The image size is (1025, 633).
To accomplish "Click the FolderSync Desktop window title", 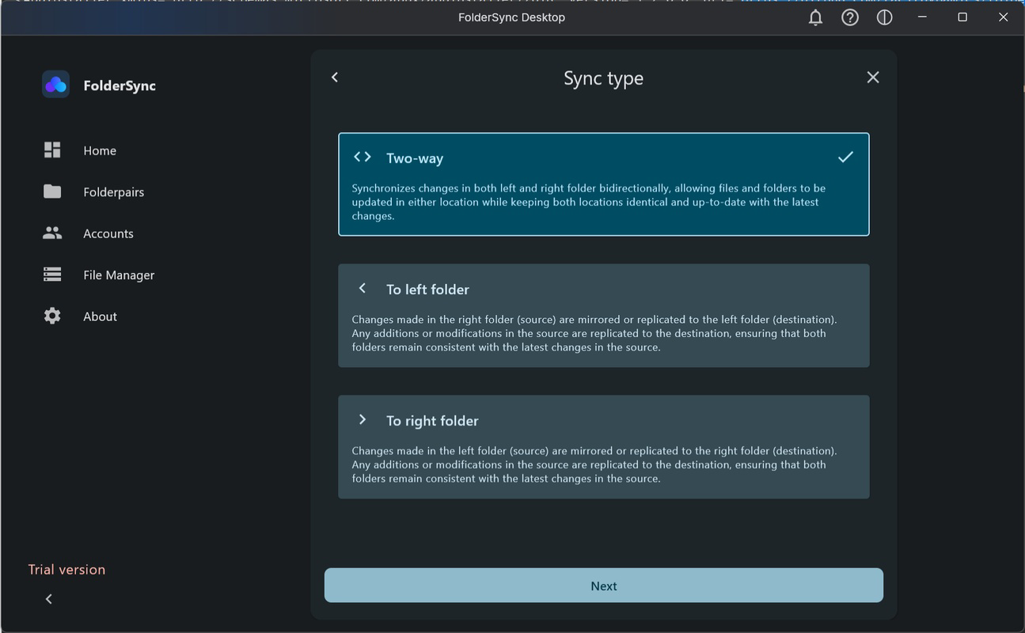I will click(x=511, y=17).
